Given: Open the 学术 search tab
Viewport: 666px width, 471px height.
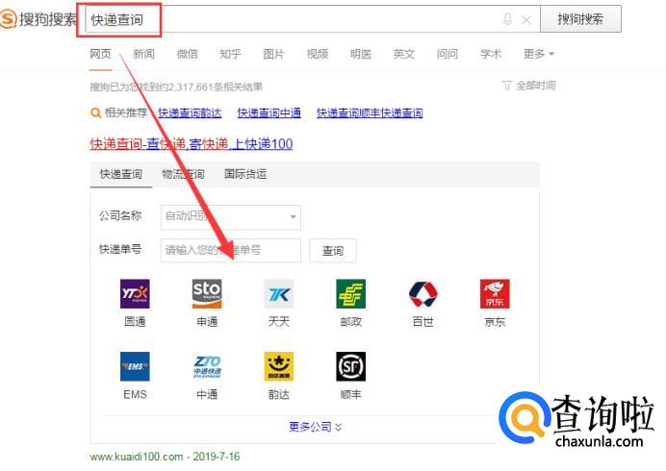Looking at the screenshot, I should tap(491, 54).
